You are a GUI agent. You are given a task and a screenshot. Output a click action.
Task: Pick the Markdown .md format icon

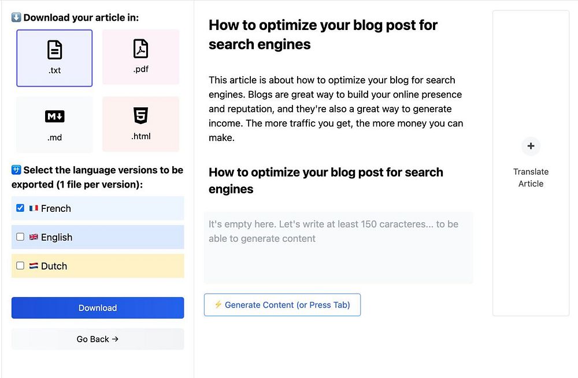tap(54, 117)
